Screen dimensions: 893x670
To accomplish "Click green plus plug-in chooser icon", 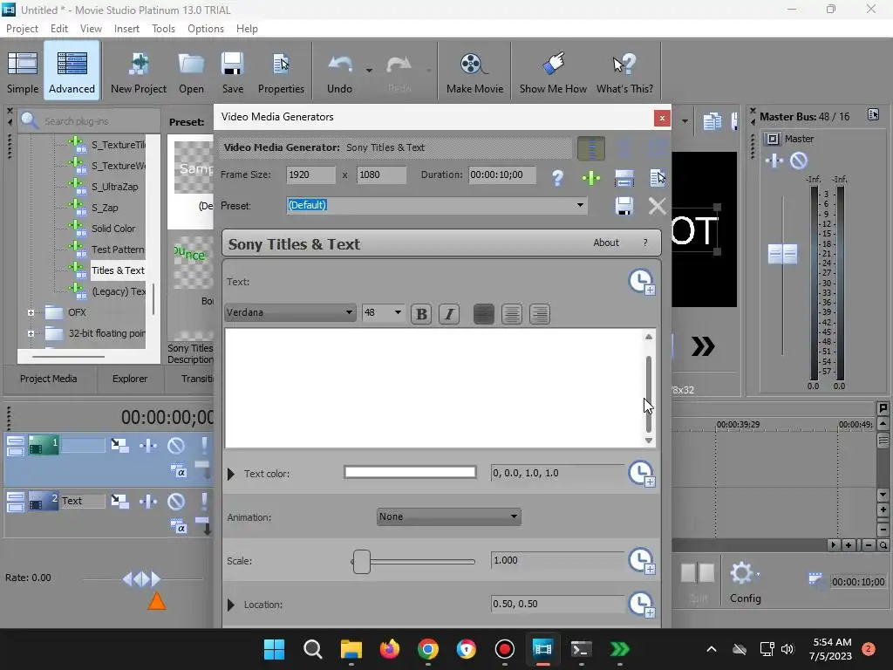I will click(x=591, y=178).
